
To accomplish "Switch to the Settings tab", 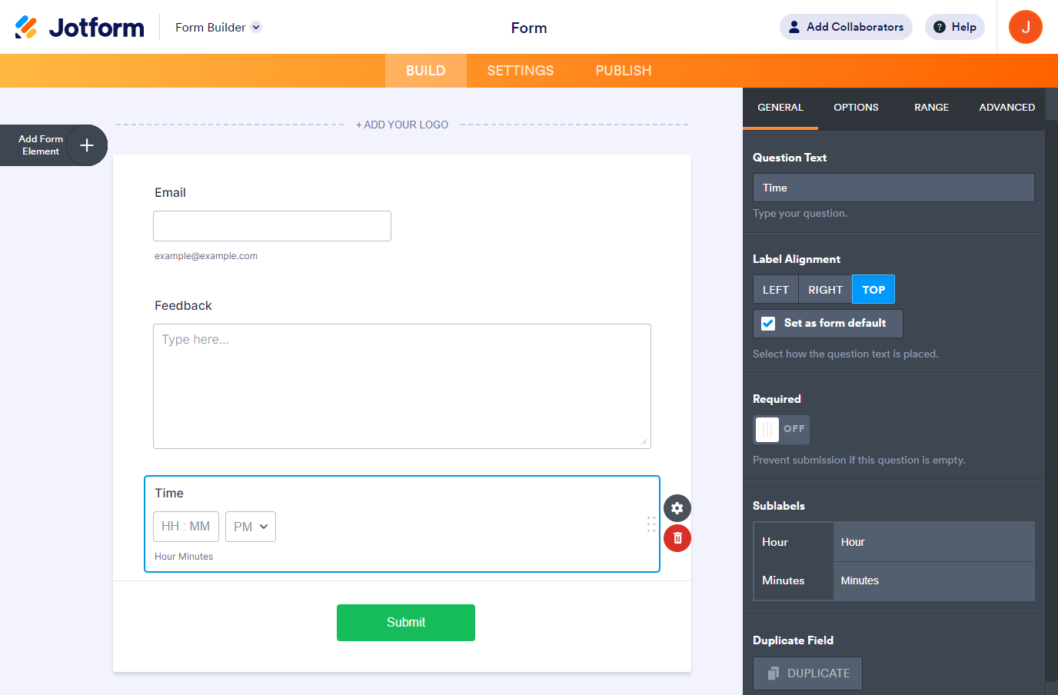I will [x=521, y=71].
